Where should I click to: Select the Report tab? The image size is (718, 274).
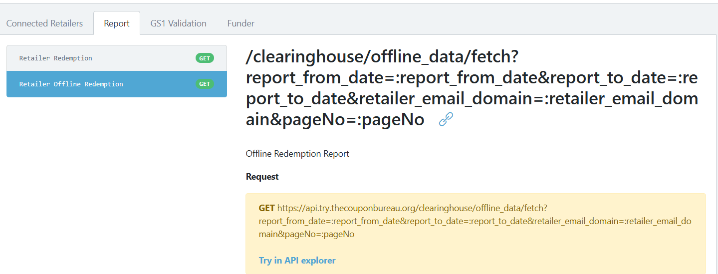117,23
